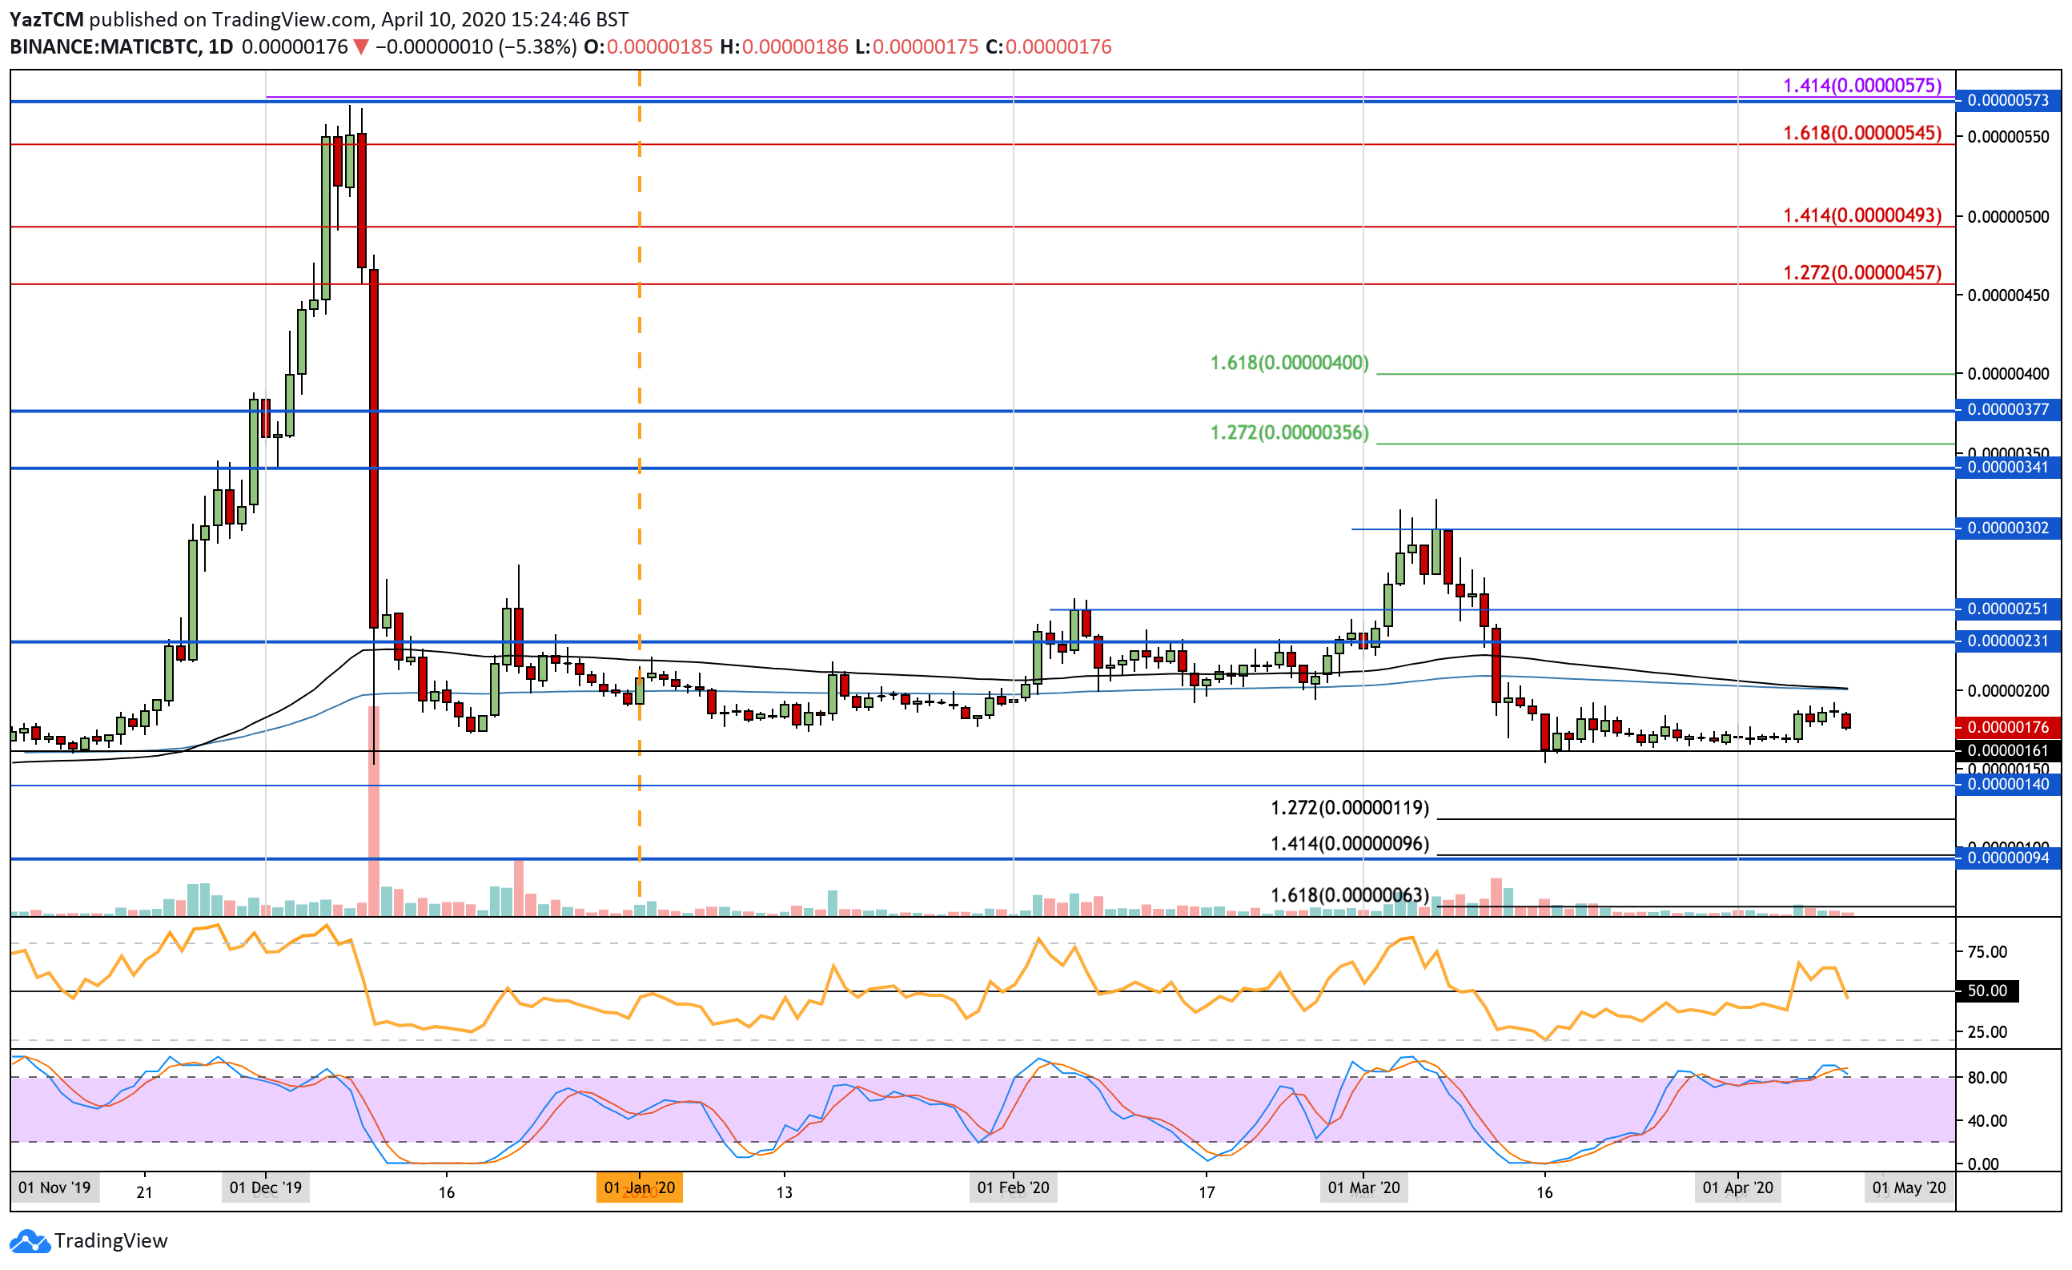Select the 0.00000573 price label
The image size is (2072, 1270).
(x=2008, y=100)
